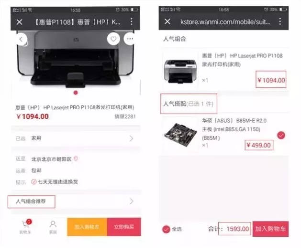Toggle the 全选 select-all checkbox
This screenshot has height=252, width=301.
pyautogui.click(x=166, y=229)
